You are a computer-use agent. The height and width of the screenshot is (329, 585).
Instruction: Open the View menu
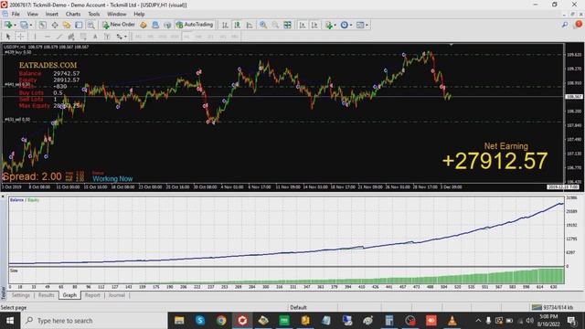[x=33, y=15]
